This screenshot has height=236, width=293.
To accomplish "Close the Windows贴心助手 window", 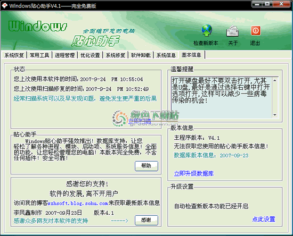I will 281,4.
